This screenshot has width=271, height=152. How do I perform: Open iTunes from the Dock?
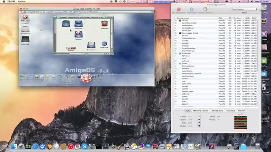(71, 147)
